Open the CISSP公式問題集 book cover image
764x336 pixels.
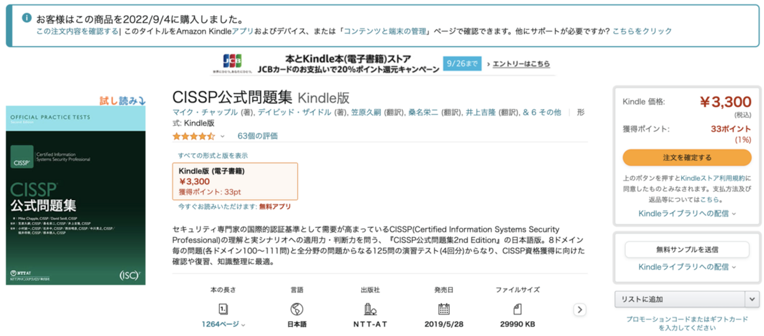[x=75, y=196]
